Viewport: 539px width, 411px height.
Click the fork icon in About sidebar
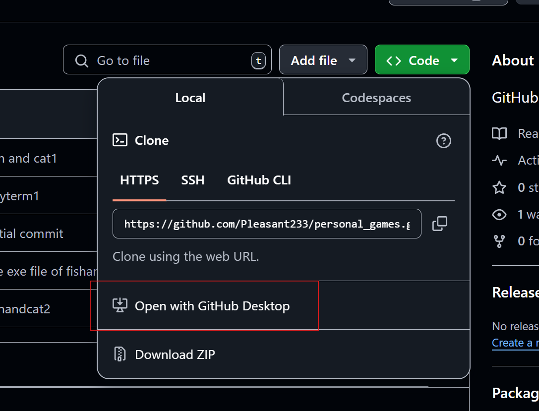pyautogui.click(x=499, y=241)
